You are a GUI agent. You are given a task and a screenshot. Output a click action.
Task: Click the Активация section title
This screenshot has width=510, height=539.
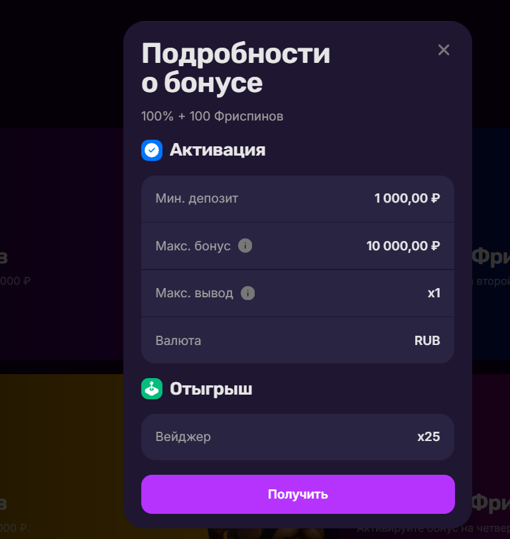[218, 150]
